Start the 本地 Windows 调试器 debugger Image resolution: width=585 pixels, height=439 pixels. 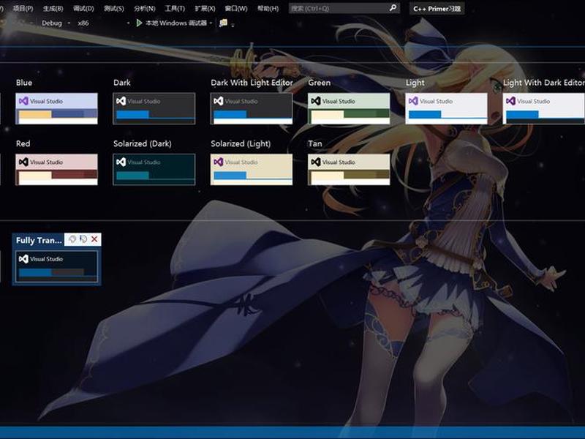[x=171, y=23]
